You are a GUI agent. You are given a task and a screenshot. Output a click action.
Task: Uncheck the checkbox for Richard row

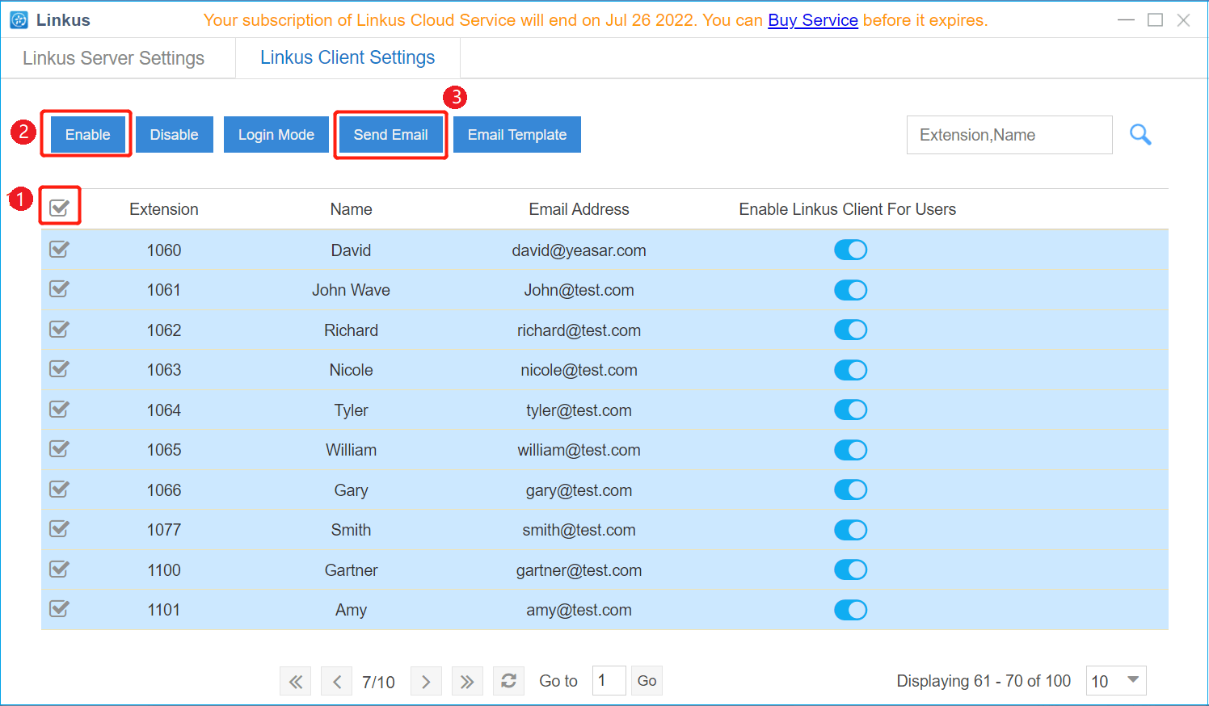(59, 329)
